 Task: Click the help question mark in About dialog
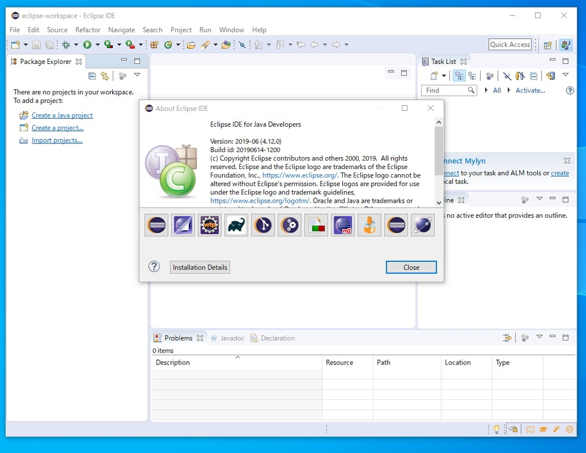tap(153, 267)
